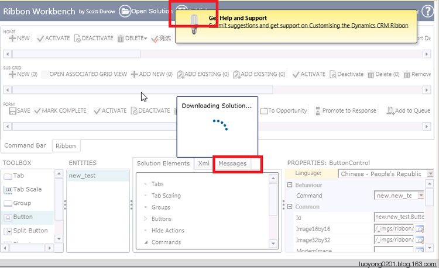Click Add to Queue in FORM row

click(x=408, y=111)
